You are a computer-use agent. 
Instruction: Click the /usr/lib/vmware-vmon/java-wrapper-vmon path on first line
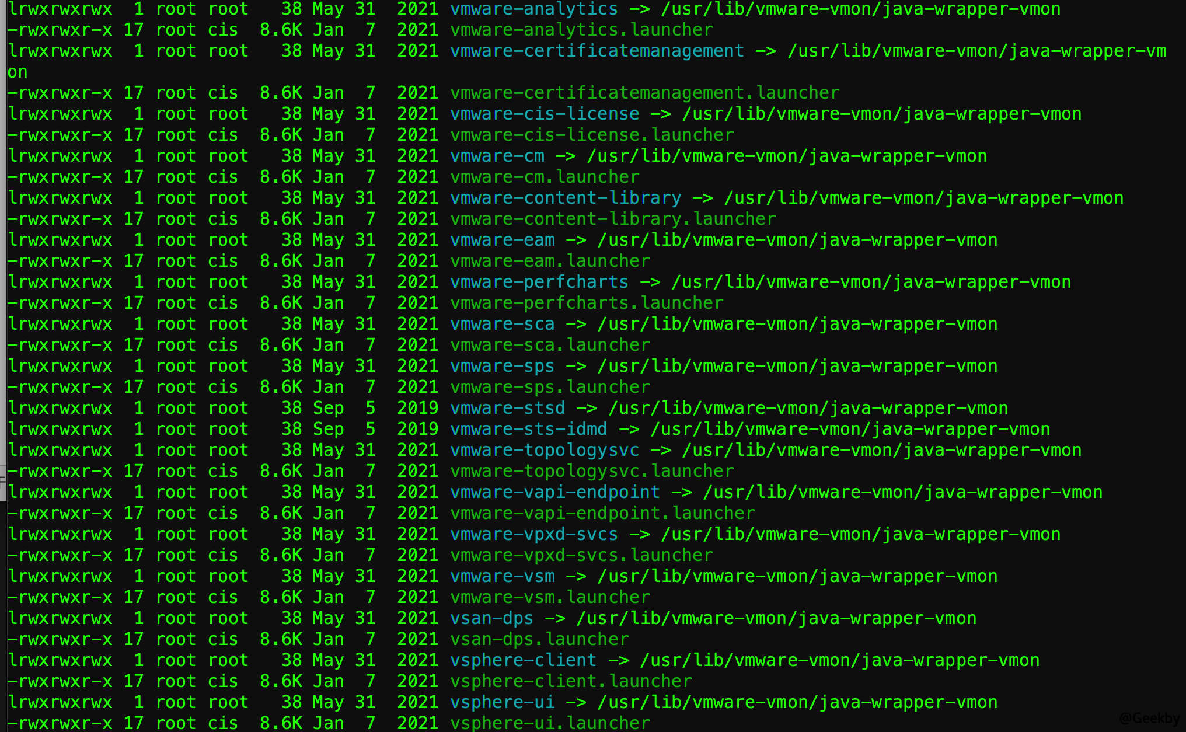(x=860, y=9)
